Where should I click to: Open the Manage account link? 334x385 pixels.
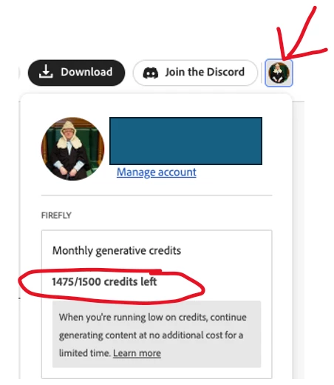157,173
